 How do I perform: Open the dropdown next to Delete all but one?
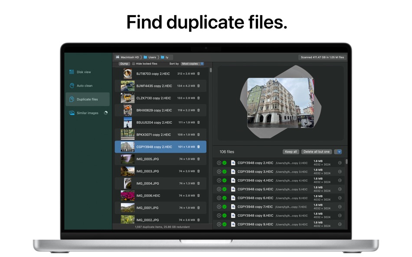coord(339,151)
